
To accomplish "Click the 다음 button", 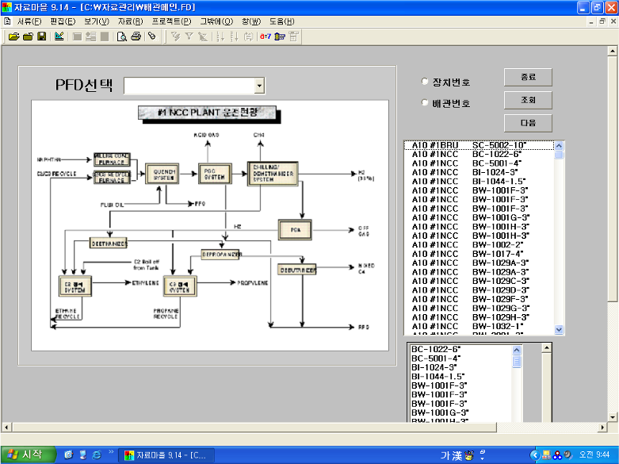I will click(528, 122).
